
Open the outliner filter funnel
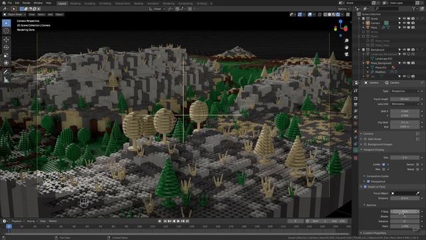[x=414, y=9]
